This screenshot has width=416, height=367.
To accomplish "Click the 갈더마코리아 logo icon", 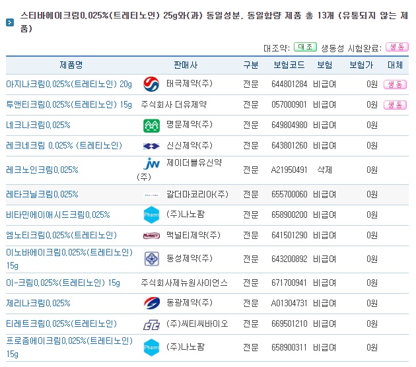I will pos(151,195).
